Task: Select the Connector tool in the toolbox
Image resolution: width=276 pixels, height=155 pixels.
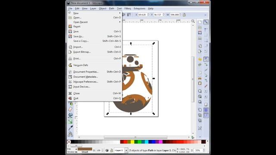Action: (x=70, y=134)
